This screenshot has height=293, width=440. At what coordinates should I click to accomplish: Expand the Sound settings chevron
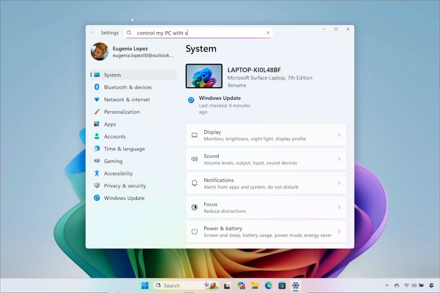pyautogui.click(x=339, y=159)
